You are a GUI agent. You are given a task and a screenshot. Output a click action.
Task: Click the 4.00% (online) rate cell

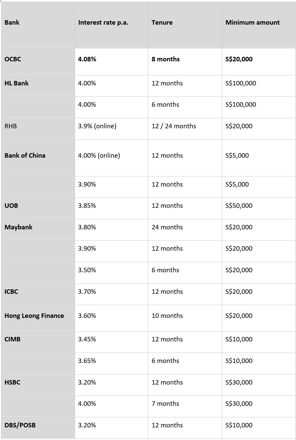[x=111, y=158]
